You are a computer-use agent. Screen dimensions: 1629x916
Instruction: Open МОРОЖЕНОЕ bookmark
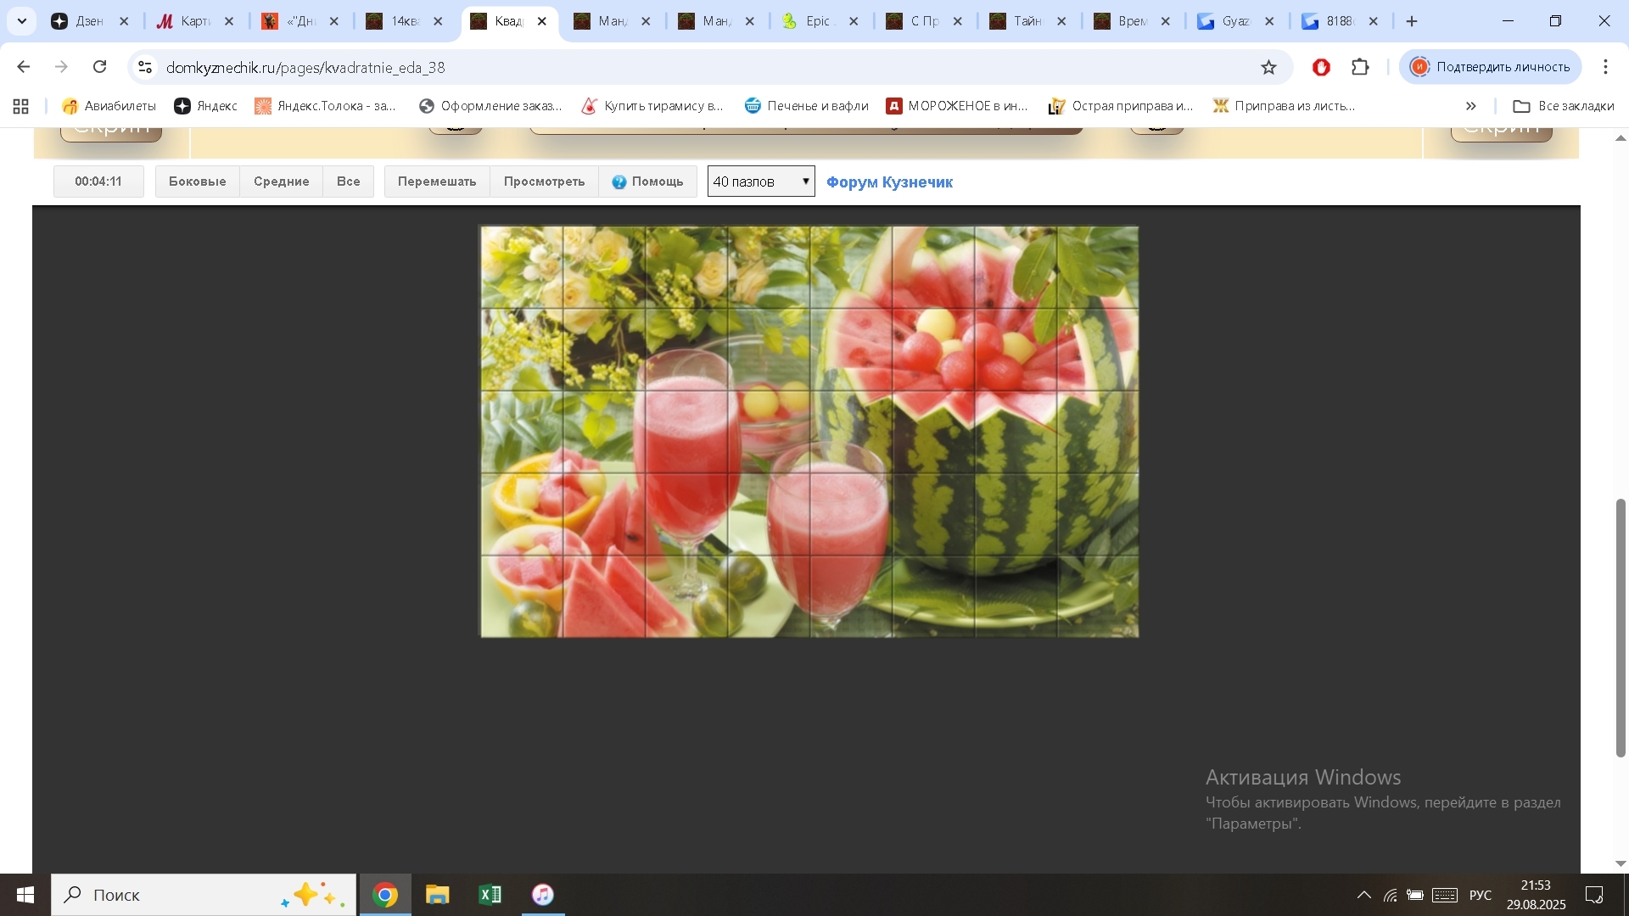click(957, 106)
